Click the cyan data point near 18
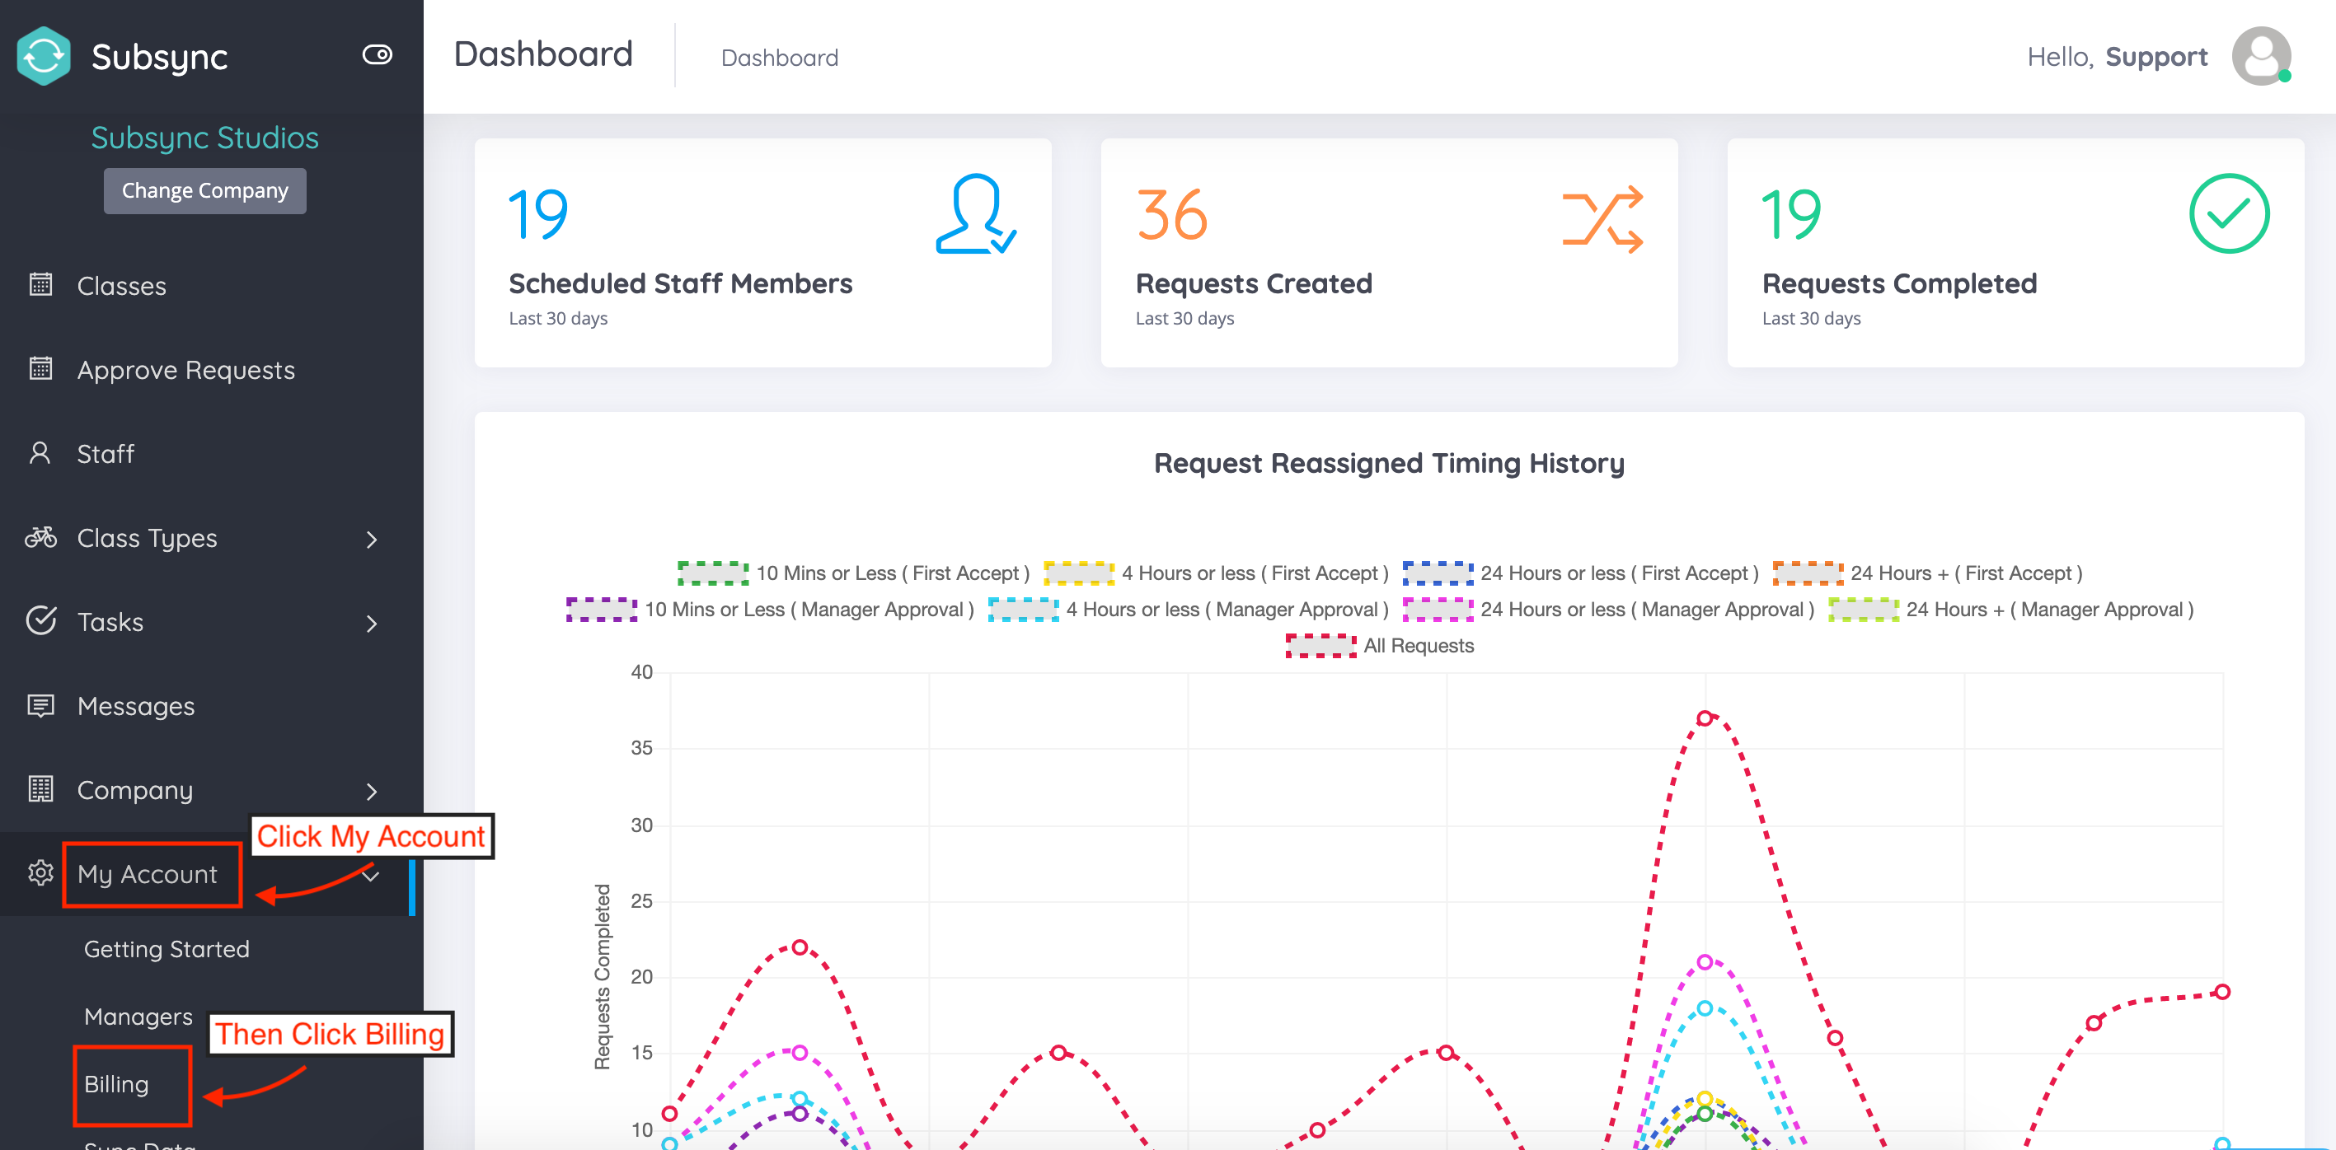The width and height of the screenshot is (2336, 1150). pos(1705,1007)
